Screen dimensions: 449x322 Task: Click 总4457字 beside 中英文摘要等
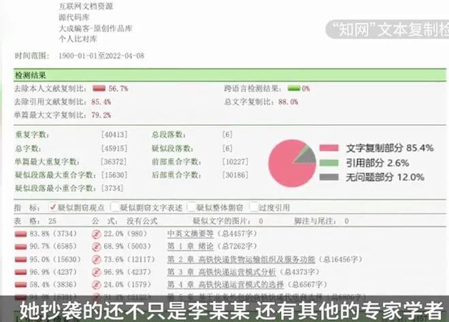click(237, 234)
